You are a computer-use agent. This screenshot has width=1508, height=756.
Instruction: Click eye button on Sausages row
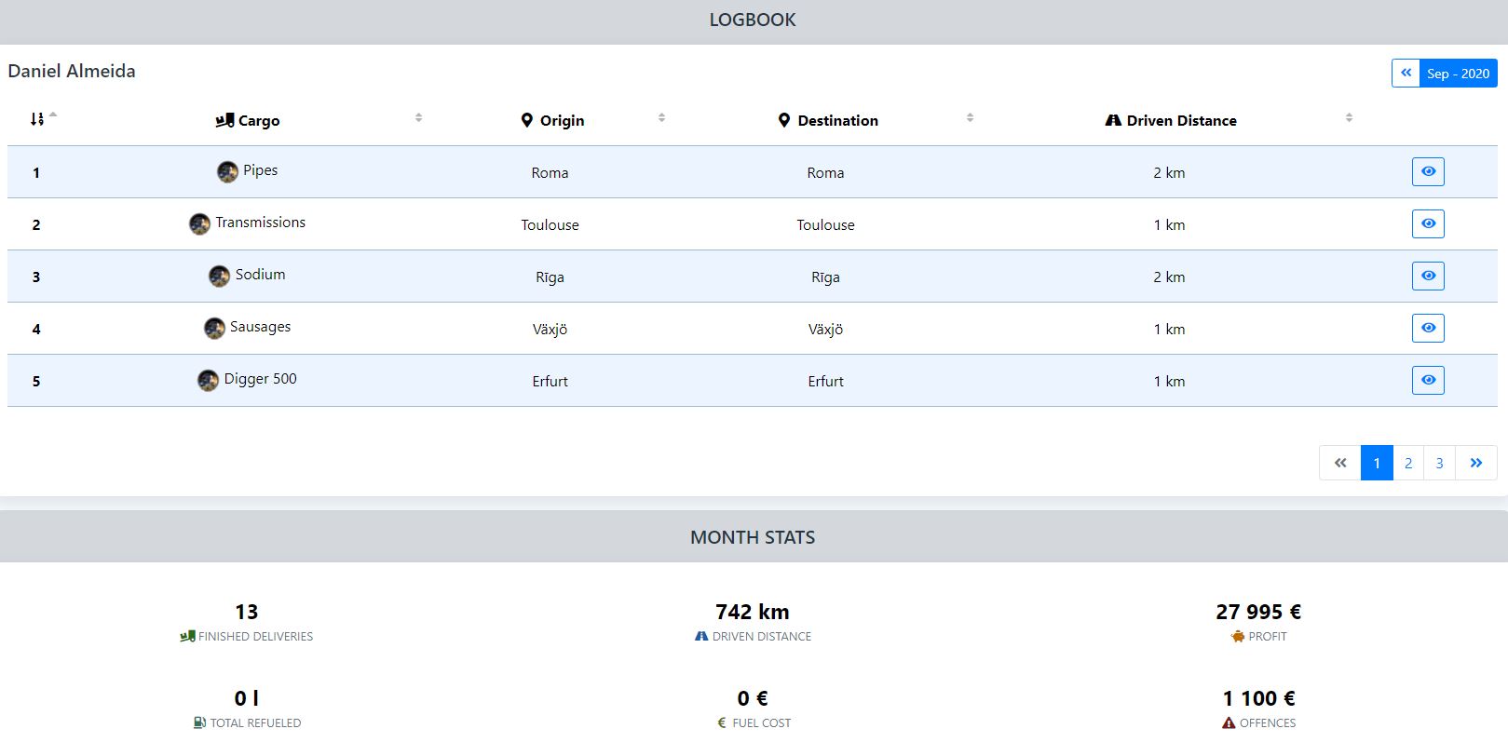(1427, 328)
